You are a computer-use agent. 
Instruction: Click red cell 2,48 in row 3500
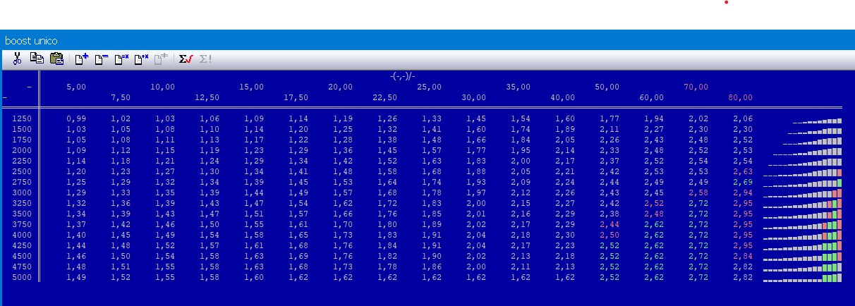pos(654,214)
